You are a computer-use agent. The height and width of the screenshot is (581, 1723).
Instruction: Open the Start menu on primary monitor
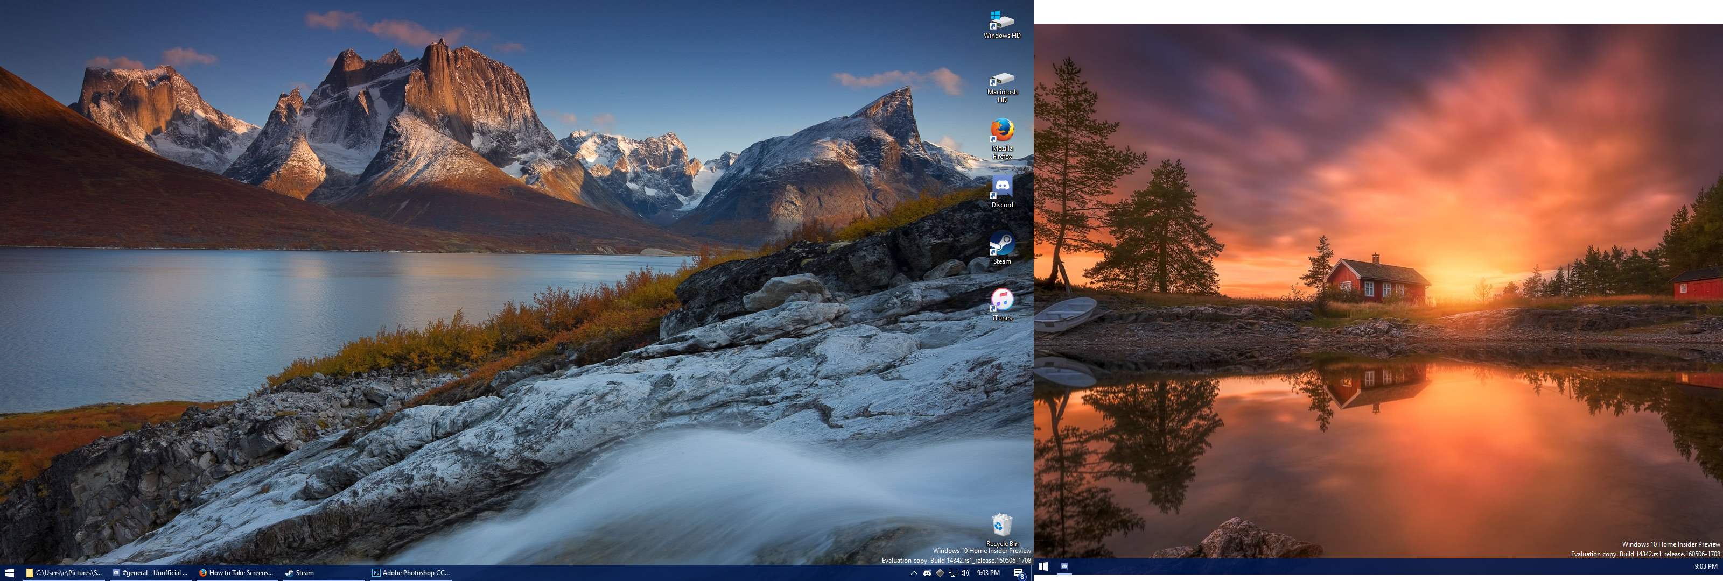[9, 573]
